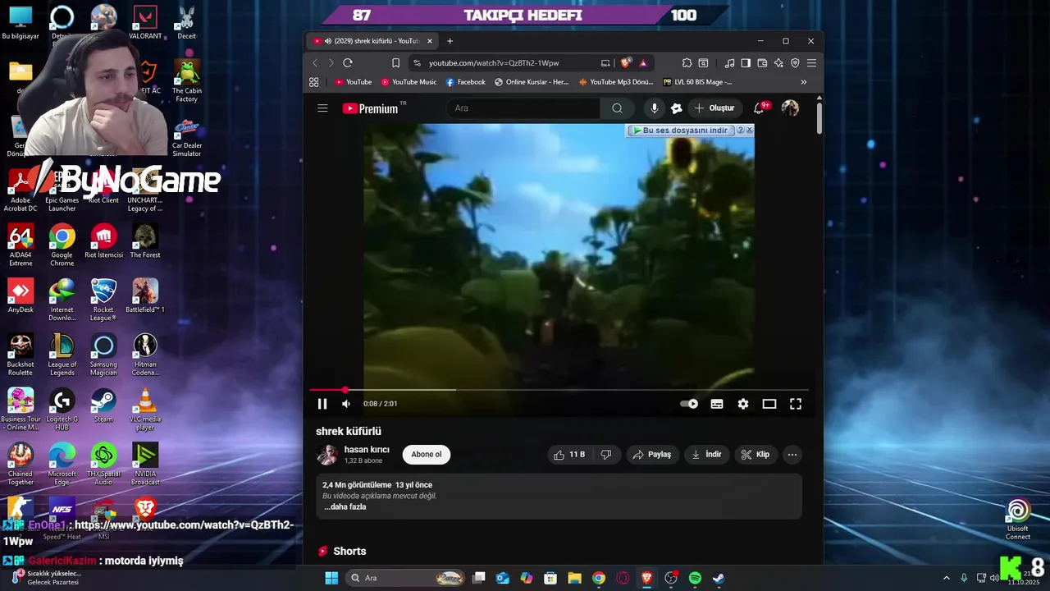The image size is (1050, 591).
Task: Start voice search with microphone
Action: [654, 108]
